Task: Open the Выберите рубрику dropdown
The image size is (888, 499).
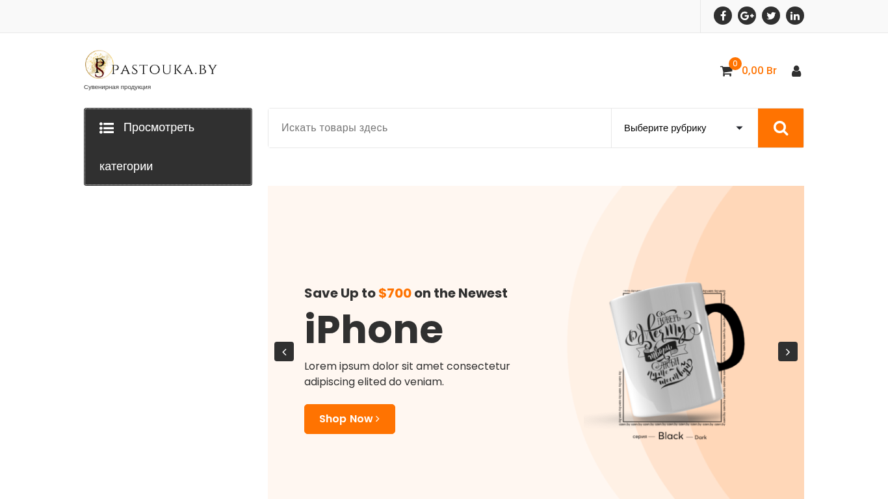Action: (x=685, y=128)
